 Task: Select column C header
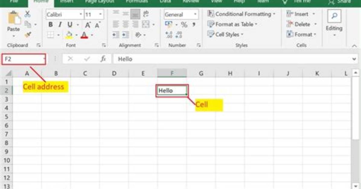coord(85,73)
